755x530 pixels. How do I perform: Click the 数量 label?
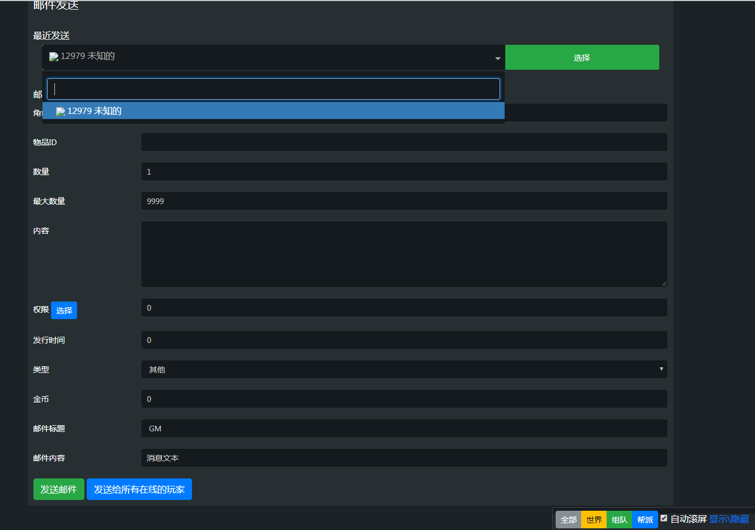tap(41, 172)
